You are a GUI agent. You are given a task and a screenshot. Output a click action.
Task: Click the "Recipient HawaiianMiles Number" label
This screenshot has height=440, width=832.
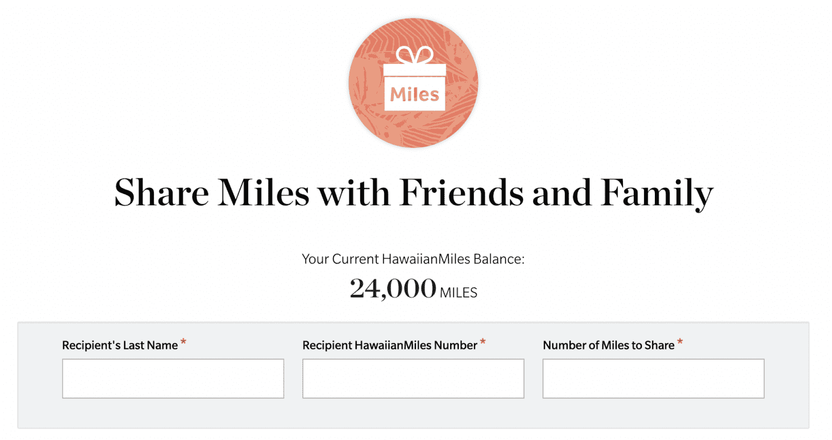coord(389,346)
